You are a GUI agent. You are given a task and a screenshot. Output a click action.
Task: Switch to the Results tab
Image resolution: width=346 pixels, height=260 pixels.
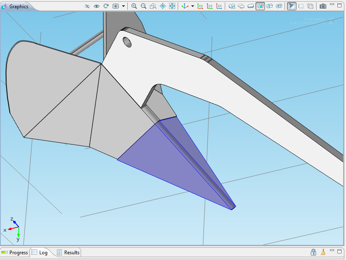coord(68,253)
